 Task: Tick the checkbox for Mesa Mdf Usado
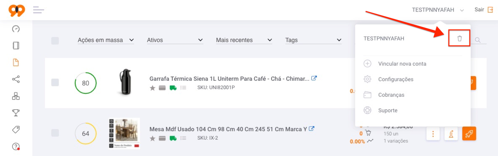(x=55, y=133)
